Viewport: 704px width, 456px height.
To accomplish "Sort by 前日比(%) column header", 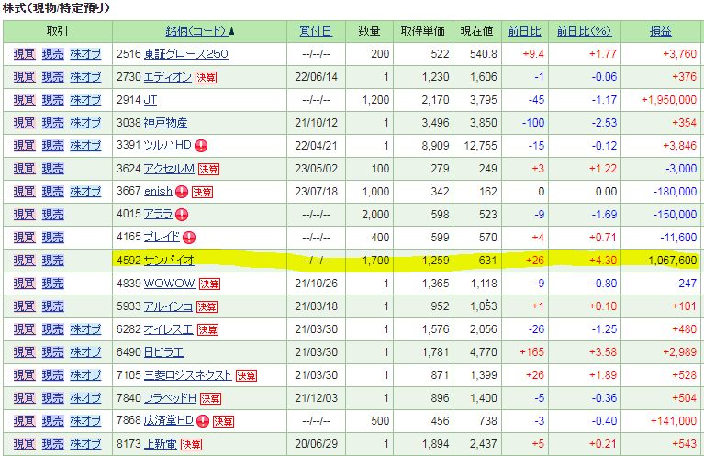I will 584,31.
